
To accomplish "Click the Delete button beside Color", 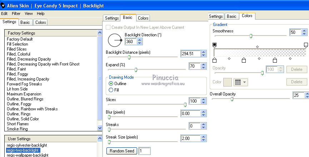I will tap(296, 82).
